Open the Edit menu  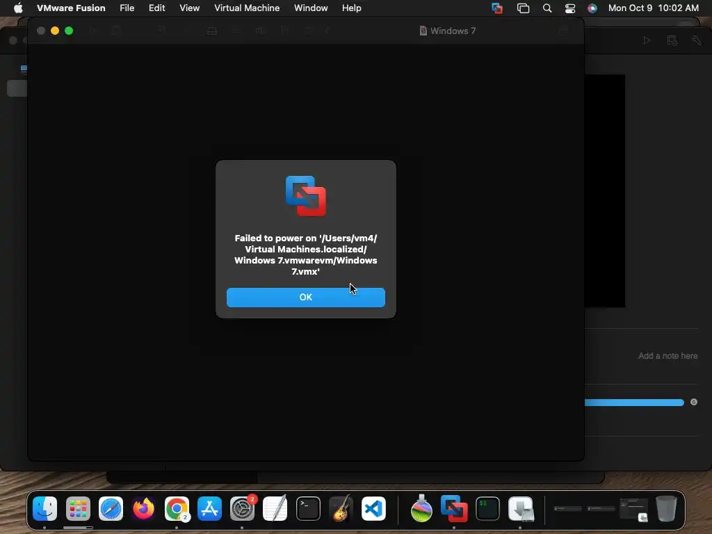pos(156,8)
